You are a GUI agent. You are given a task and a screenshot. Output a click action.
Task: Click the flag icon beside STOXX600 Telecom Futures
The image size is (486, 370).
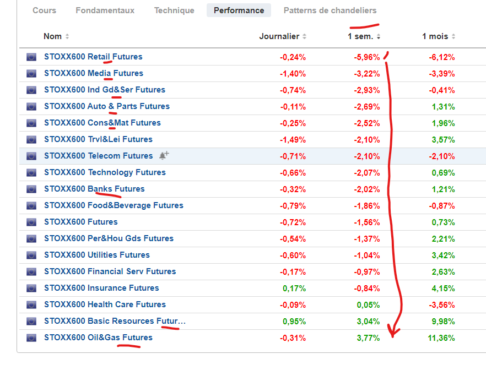click(x=31, y=156)
